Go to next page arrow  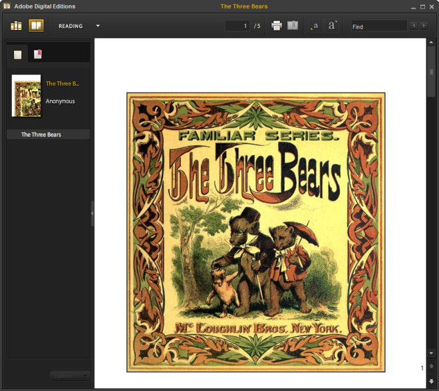pyautogui.click(x=431, y=381)
